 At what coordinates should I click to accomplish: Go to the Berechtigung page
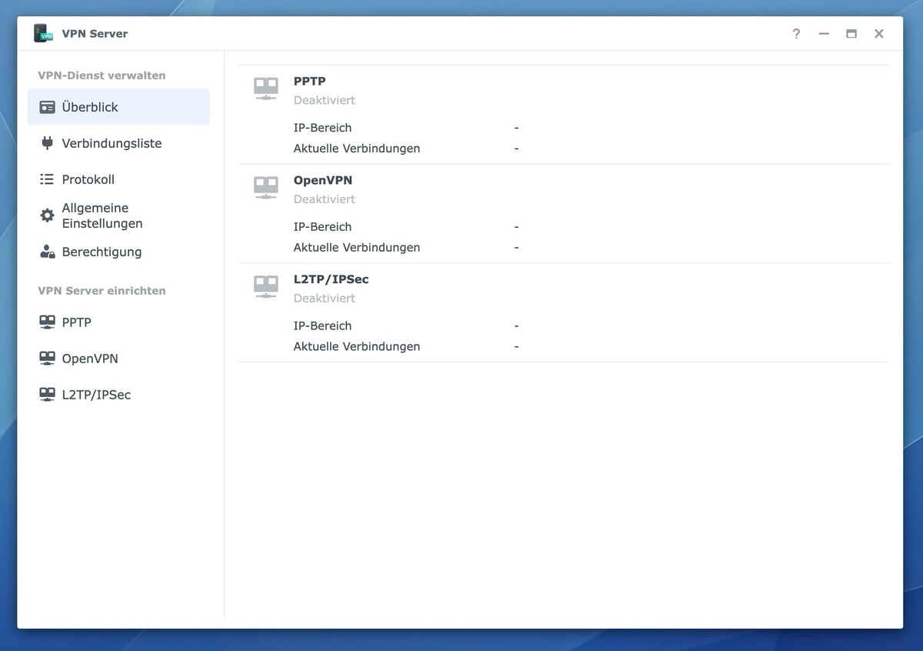click(102, 252)
